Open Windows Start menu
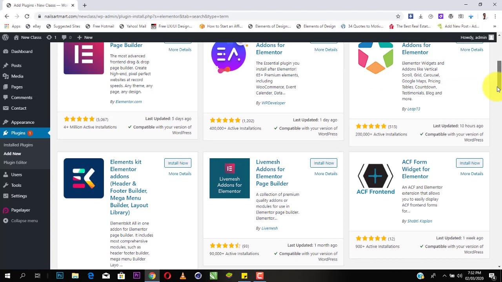 click(7, 276)
